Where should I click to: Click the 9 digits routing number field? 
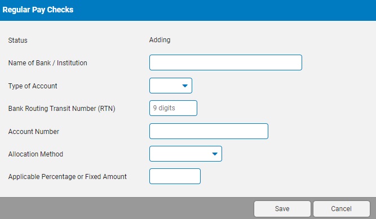[x=173, y=108]
